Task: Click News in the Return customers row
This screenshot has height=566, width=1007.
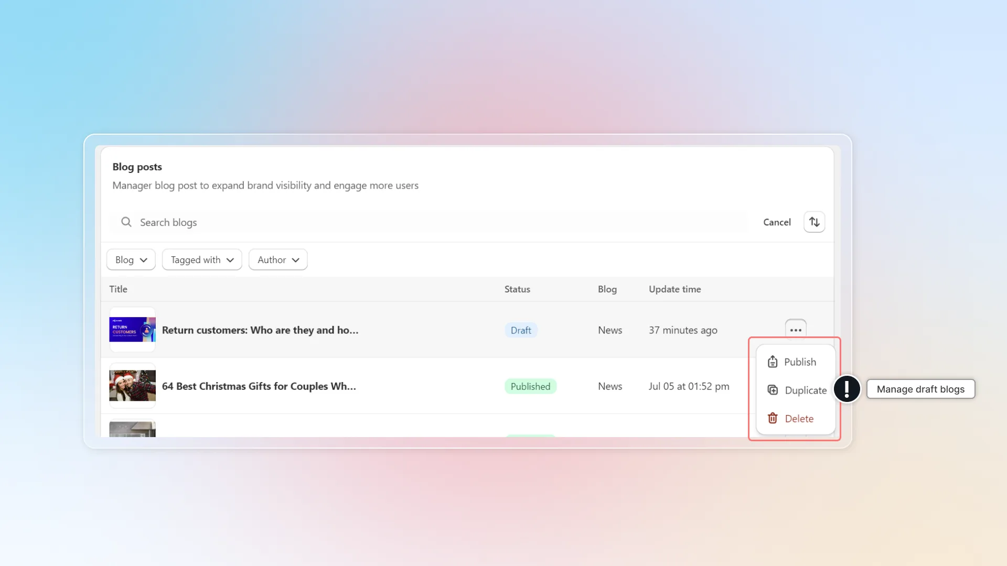Action: [610, 330]
